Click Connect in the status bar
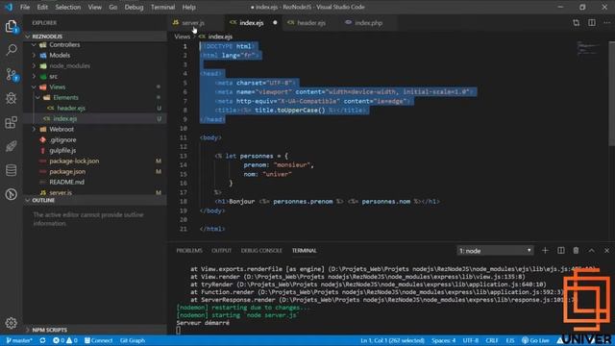Image resolution: width=615 pixels, height=346 pixels. click(98, 340)
